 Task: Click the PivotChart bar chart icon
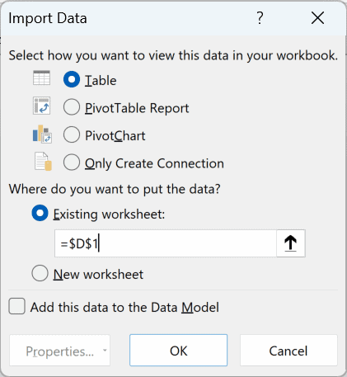[x=42, y=134]
